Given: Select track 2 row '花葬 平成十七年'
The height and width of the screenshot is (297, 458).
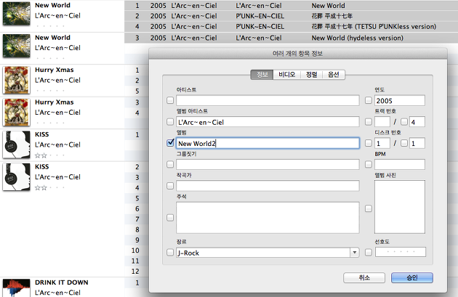Looking at the screenshot, I should (292, 16).
